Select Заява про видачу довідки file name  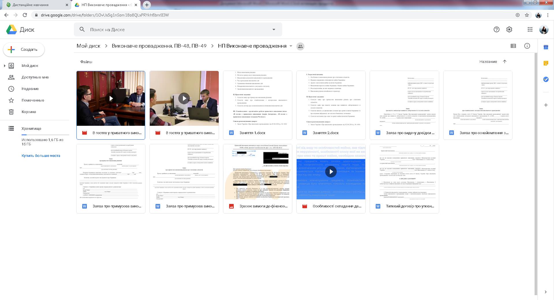point(410,133)
